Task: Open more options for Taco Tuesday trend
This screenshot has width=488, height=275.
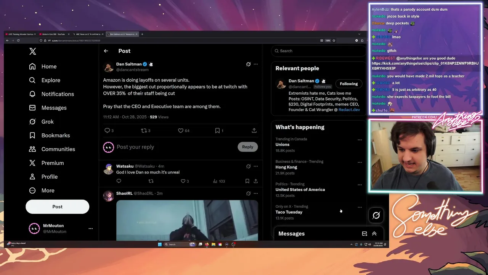Action: click(360, 207)
